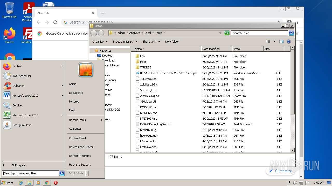Open view options dropdown arrow
The image size is (332, 186).
click(274, 42)
